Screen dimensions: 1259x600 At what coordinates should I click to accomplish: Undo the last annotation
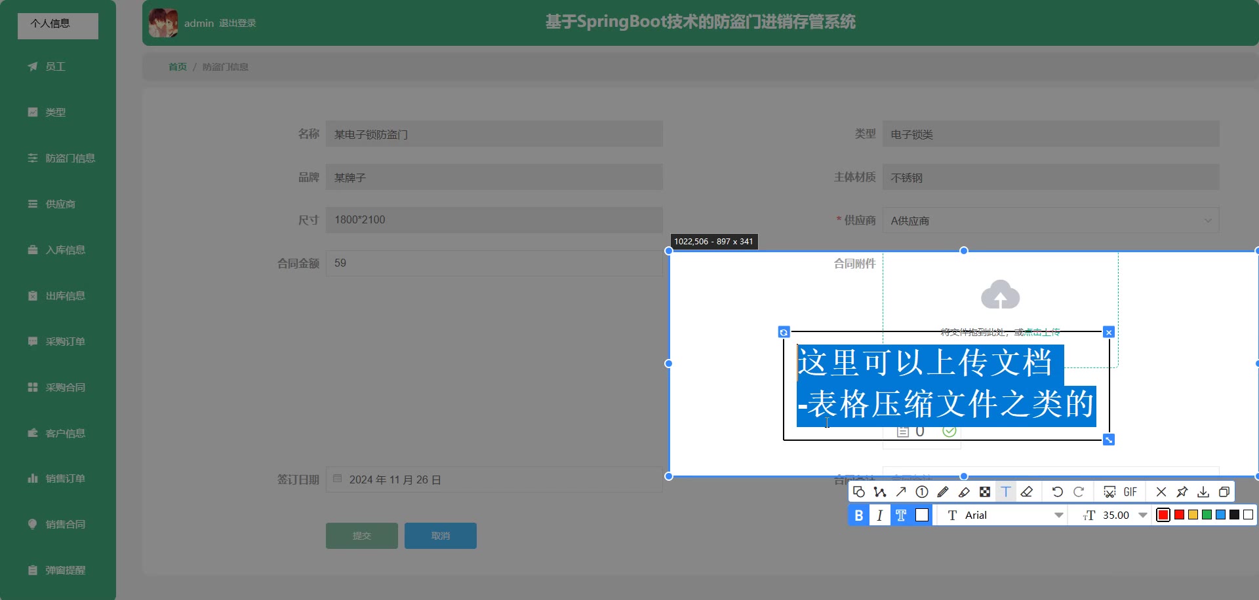[x=1057, y=492]
